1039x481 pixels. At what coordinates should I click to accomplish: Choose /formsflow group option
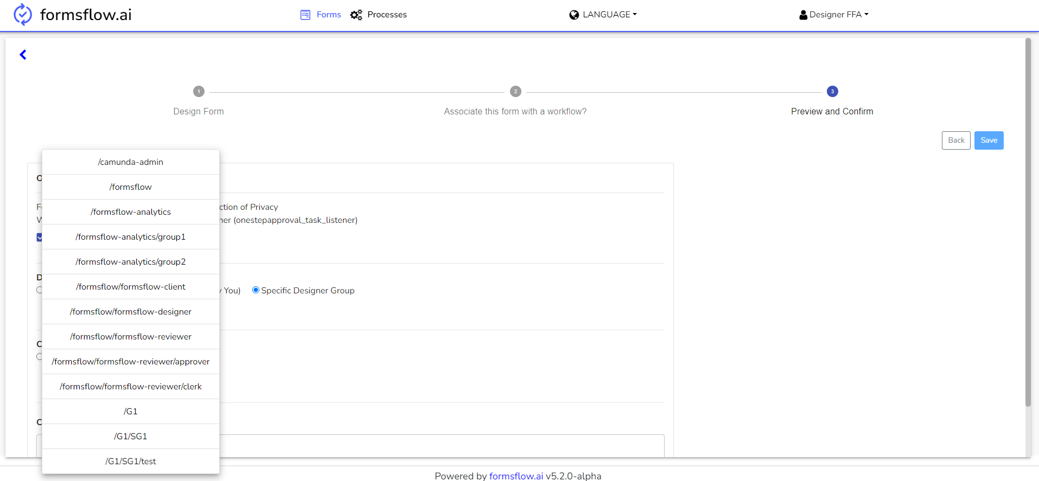pyautogui.click(x=131, y=187)
